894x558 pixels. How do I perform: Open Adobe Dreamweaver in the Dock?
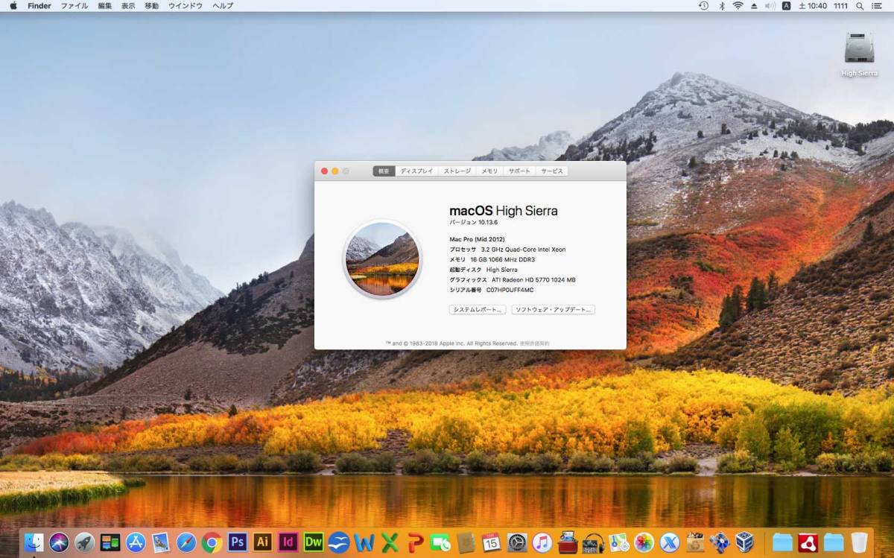[313, 542]
